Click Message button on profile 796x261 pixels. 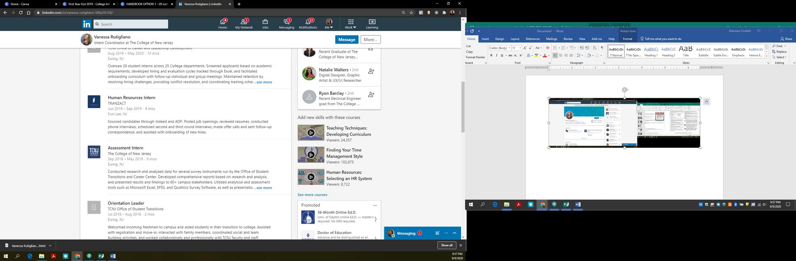347,39
